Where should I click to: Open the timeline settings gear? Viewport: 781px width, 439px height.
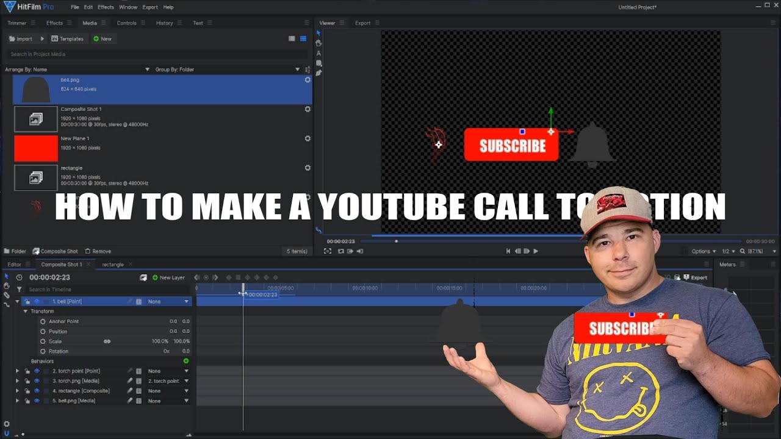pyautogui.click(x=7, y=424)
